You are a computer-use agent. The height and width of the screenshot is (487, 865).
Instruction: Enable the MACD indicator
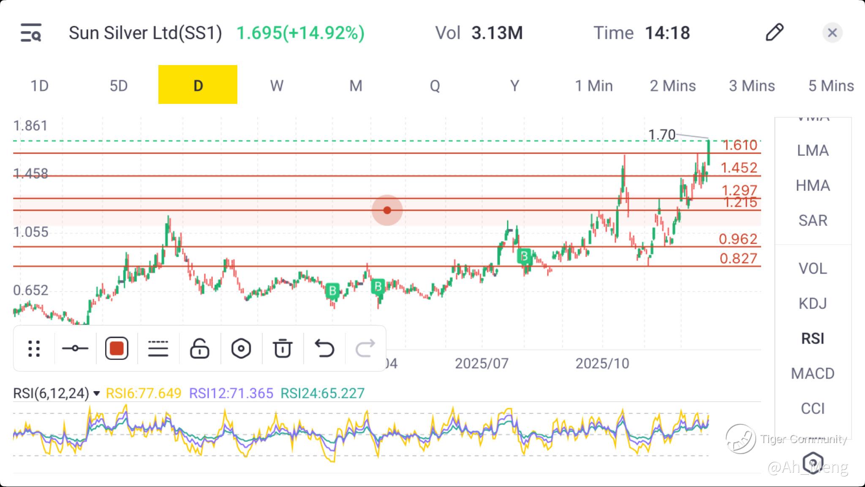click(812, 373)
